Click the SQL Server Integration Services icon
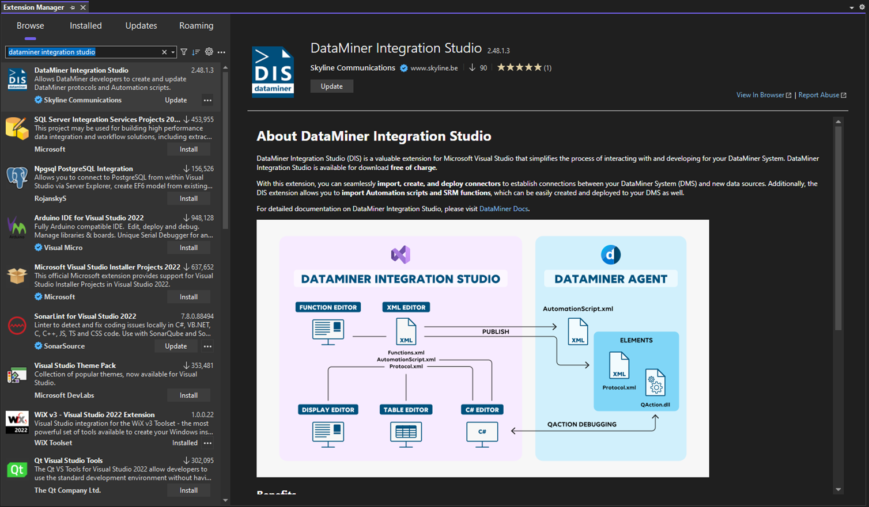869x507 pixels. [17, 128]
